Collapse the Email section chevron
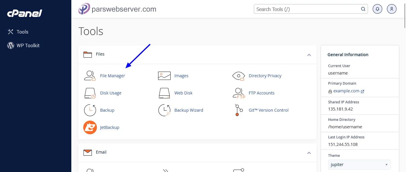The width and height of the screenshot is (406, 172). (309, 153)
